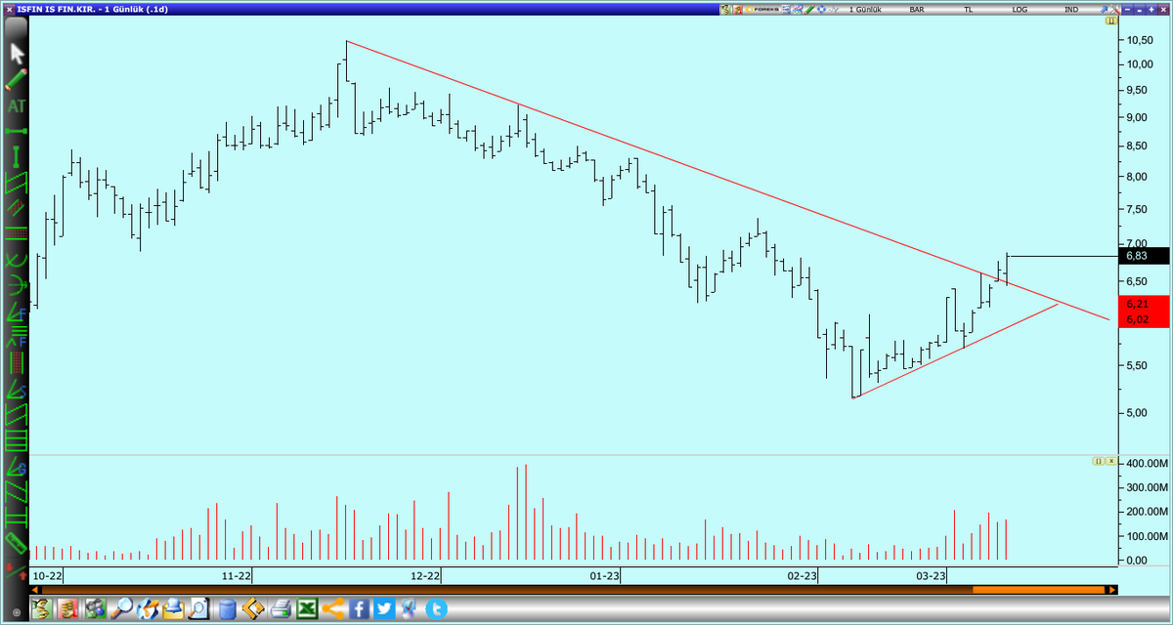The image size is (1173, 625).
Task: Click the orange horizontal scrollbar thumb
Action: click(1038, 590)
